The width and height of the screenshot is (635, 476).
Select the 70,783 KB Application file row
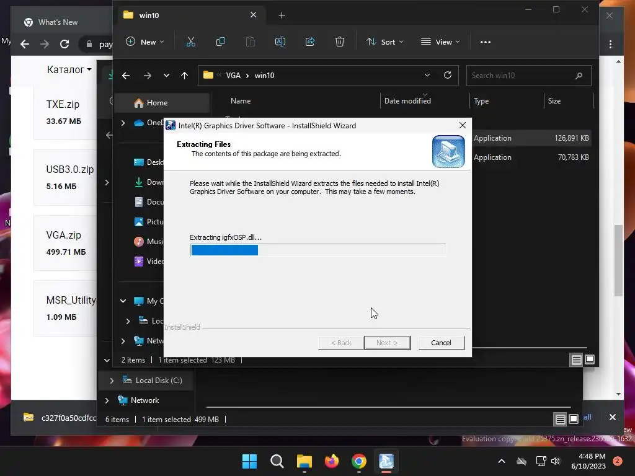531,157
